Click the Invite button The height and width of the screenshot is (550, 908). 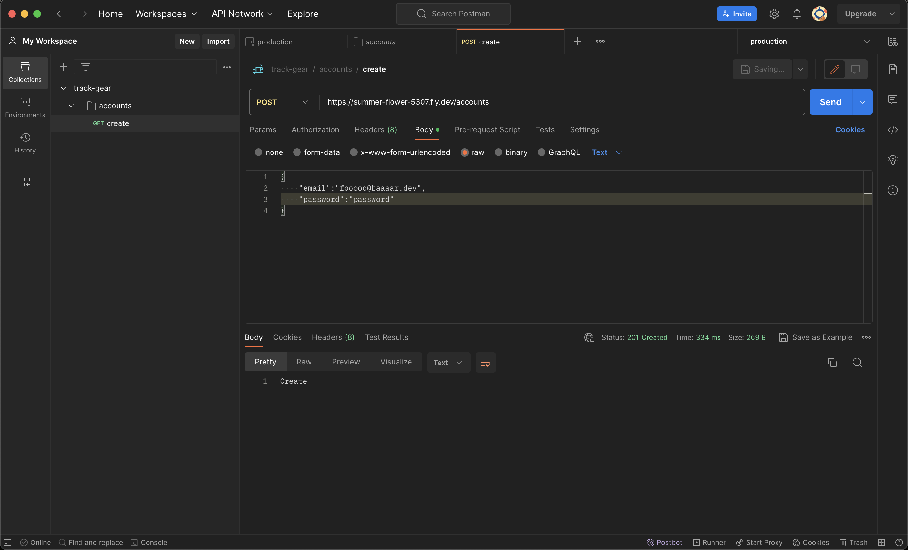(x=736, y=14)
